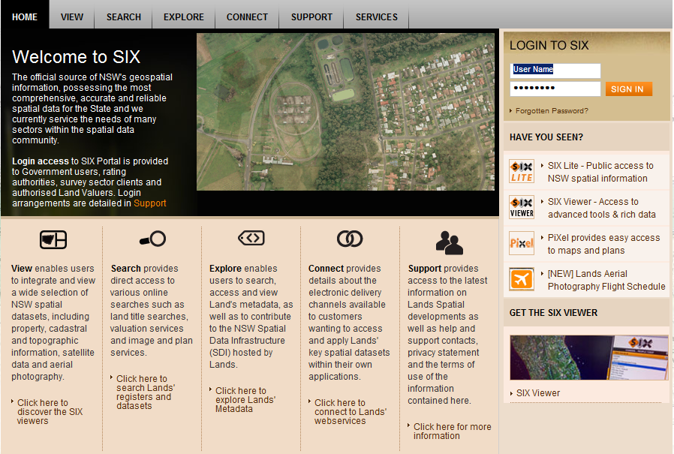This screenshot has height=454, width=674.
Task: Open the SIX Viewer logo icon
Action: (x=522, y=207)
